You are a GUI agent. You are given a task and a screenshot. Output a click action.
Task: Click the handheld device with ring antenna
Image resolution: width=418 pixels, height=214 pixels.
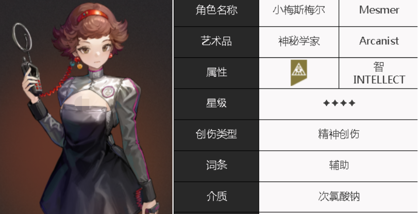27,59
